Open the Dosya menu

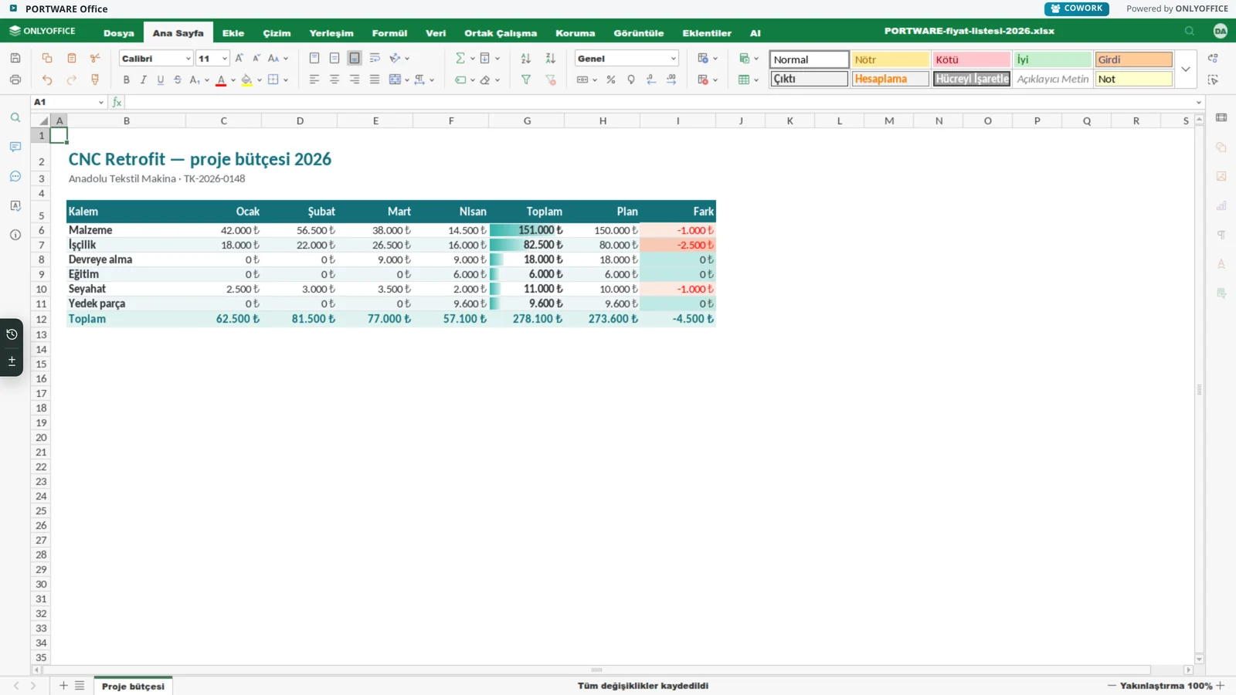pyautogui.click(x=119, y=33)
